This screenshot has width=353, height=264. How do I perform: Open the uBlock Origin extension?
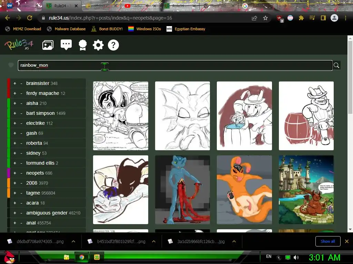280,19
